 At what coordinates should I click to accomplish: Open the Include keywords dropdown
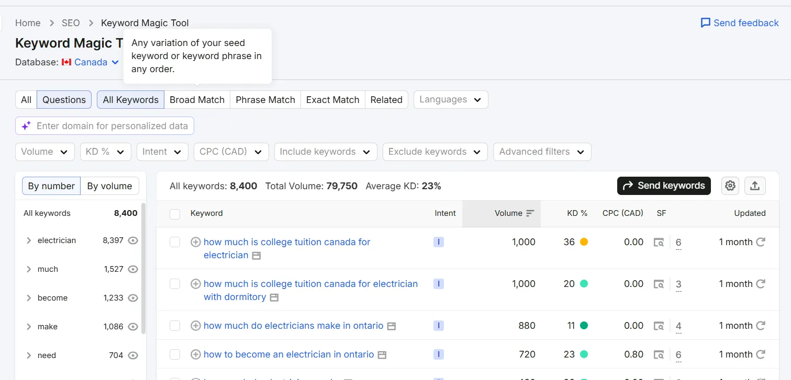pos(326,152)
